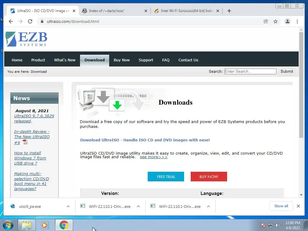
Task: Open the Chrome profile avatar
Action: (287, 21)
